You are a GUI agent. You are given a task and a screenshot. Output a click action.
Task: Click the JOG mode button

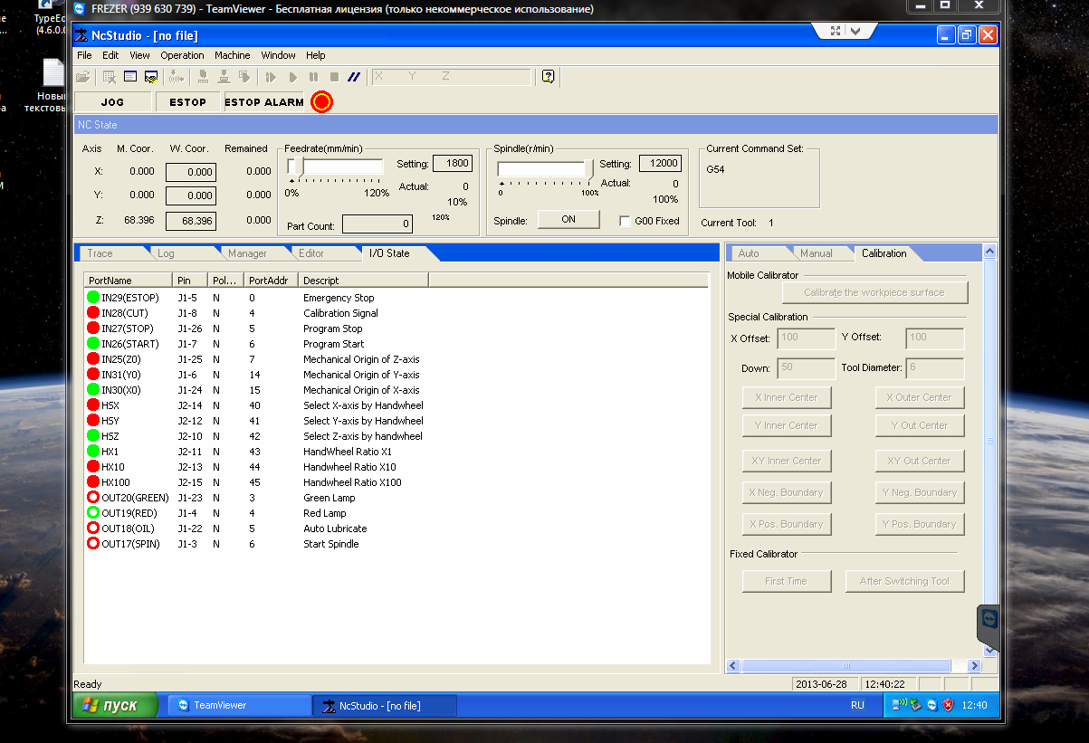[x=112, y=102]
